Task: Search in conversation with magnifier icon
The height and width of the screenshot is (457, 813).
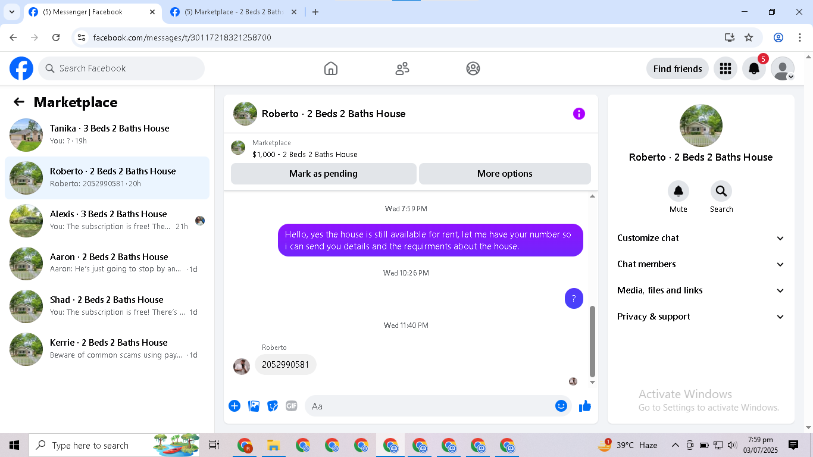Action: click(x=721, y=191)
